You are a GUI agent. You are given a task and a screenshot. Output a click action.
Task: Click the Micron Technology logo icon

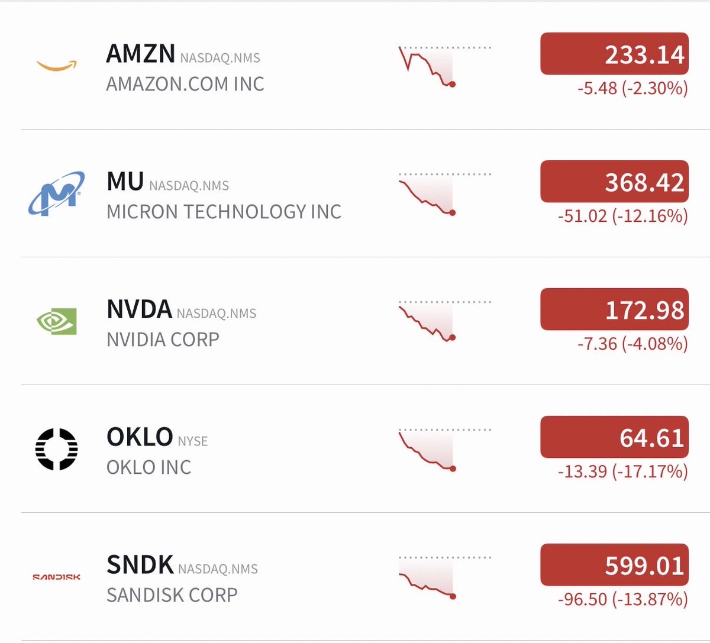coord(57,193)
